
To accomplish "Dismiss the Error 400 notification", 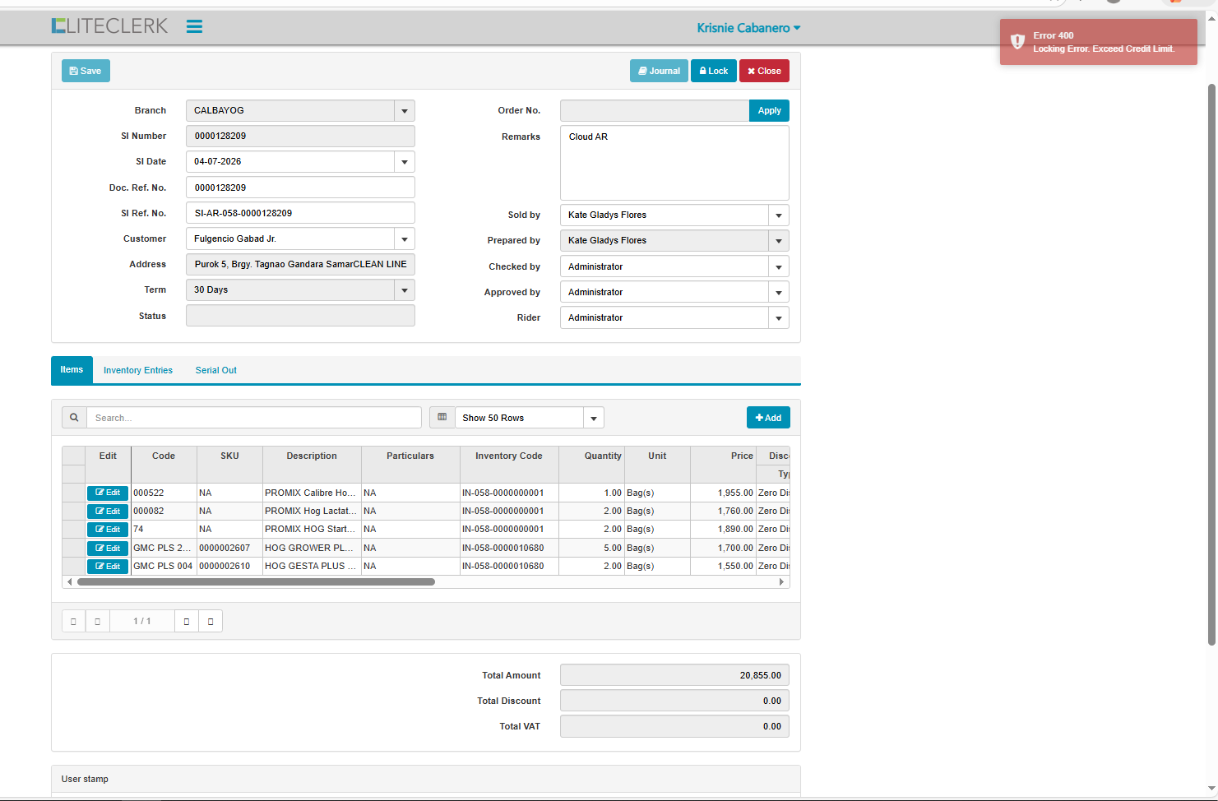I will [1098, 42].
